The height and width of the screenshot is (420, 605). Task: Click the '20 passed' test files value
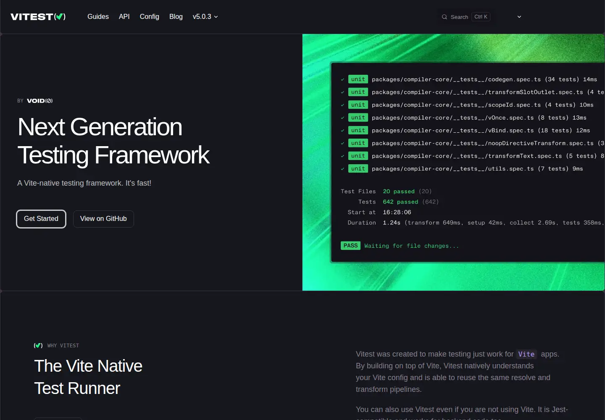(399, 192)
